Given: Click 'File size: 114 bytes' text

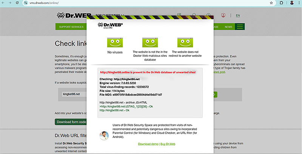Looking at the screenshot, I should tap(112, 91).
